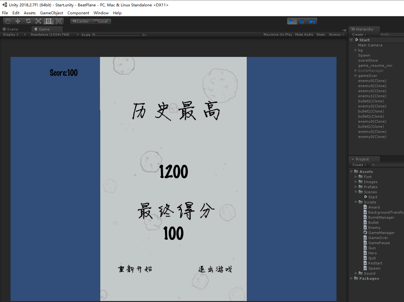Screen dimensions: 404x302
Task: Open the Hierarchy Create dropdown
Action: pyautogui.click(x=359, y=35)
